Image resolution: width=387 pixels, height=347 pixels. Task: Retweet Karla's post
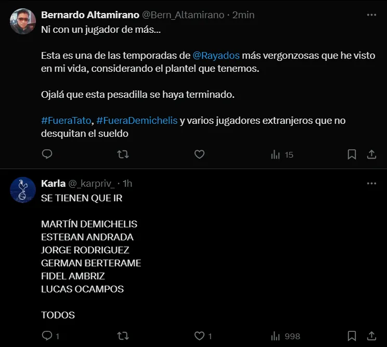(x=123, y=336)
